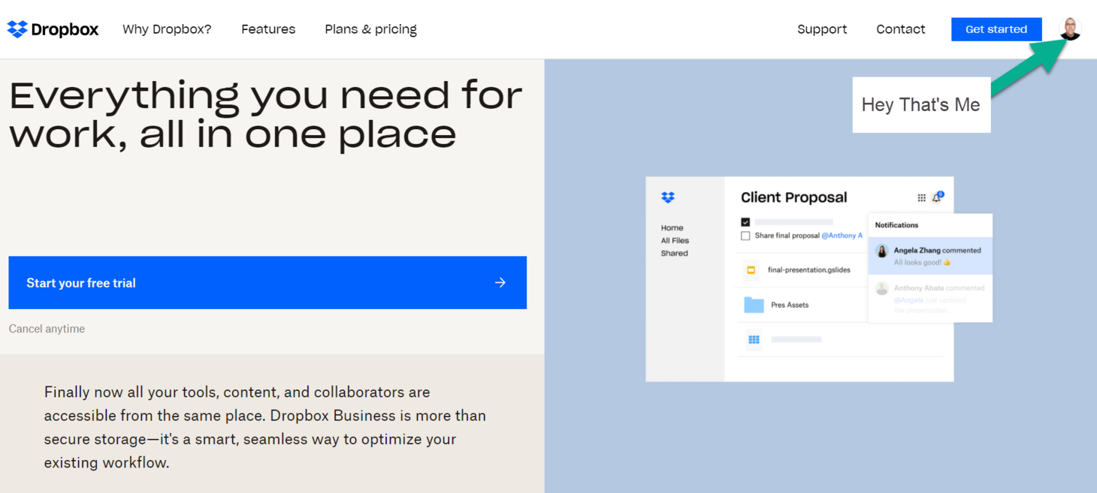Check the Share final proposal checkbox

coord(745,236)
